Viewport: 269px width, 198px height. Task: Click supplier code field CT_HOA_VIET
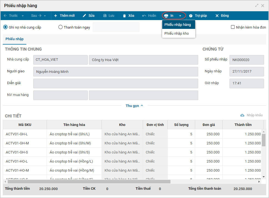[x=60, y=60]
